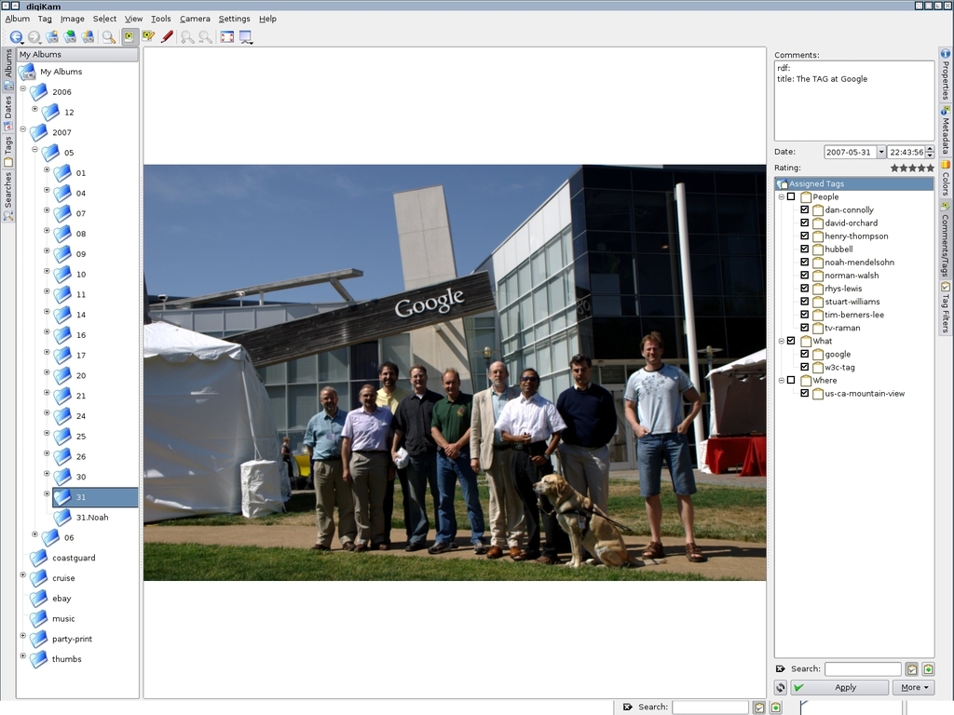Toggle the image preview mode button
Image resolution: width=954 pixels, height=715 pixels.
[x=129, y=36]
